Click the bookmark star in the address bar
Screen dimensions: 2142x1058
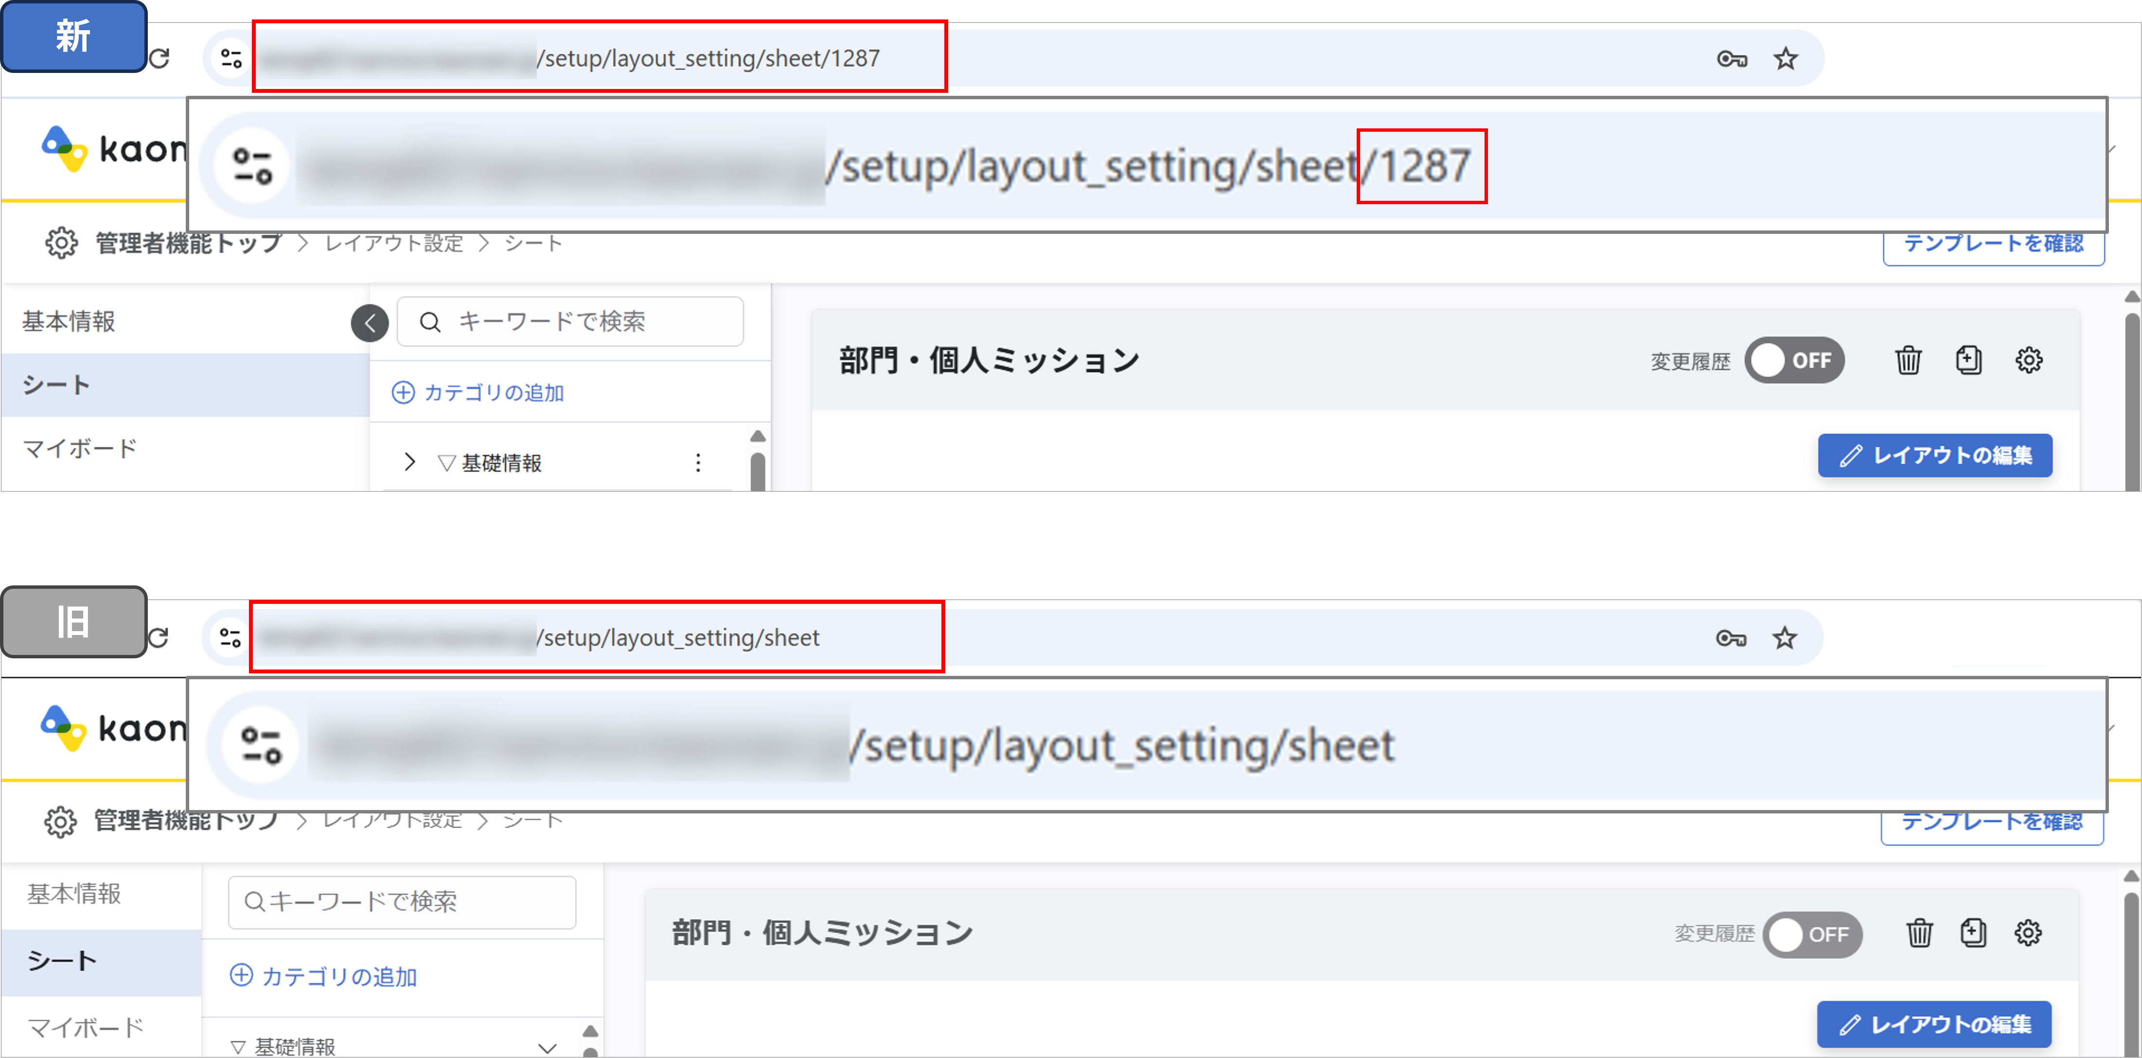[x=1785, y=58]
